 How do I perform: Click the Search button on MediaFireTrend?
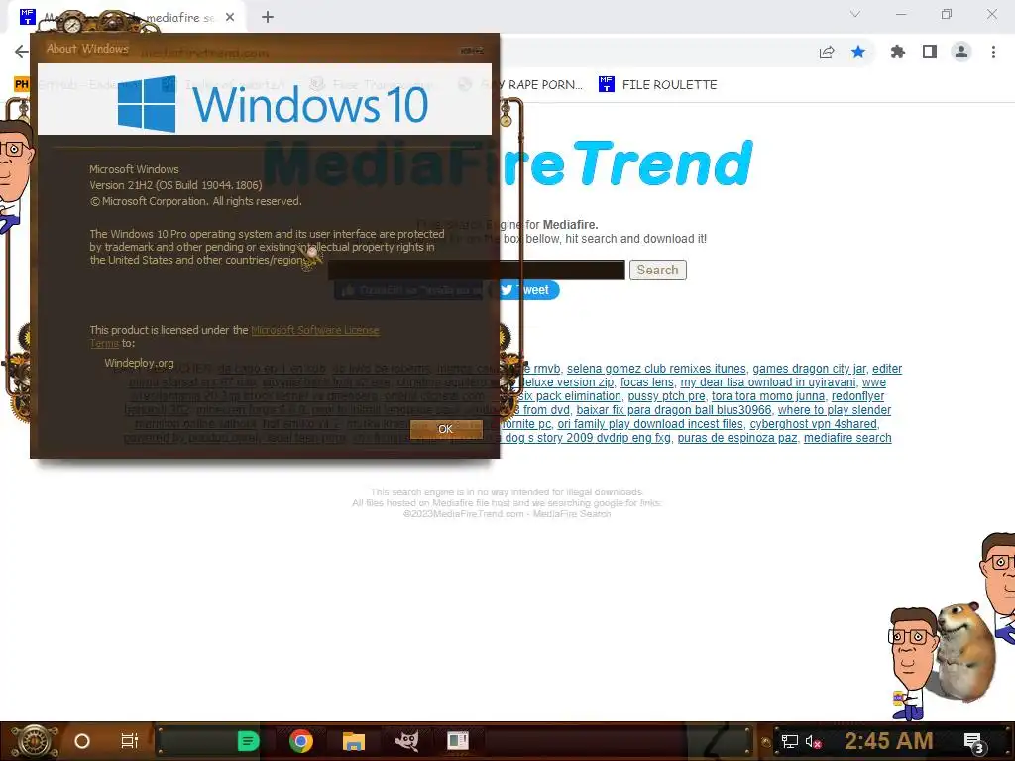[658, 270]
